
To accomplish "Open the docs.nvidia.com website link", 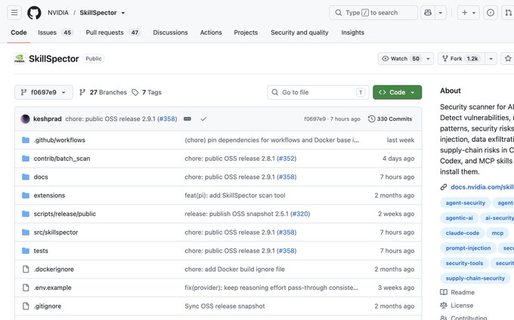I will (x=482, y=187).
